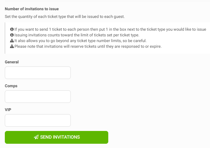Click the SEND INVITATIONS button text
Screen dimensions: 210x148
60,137
